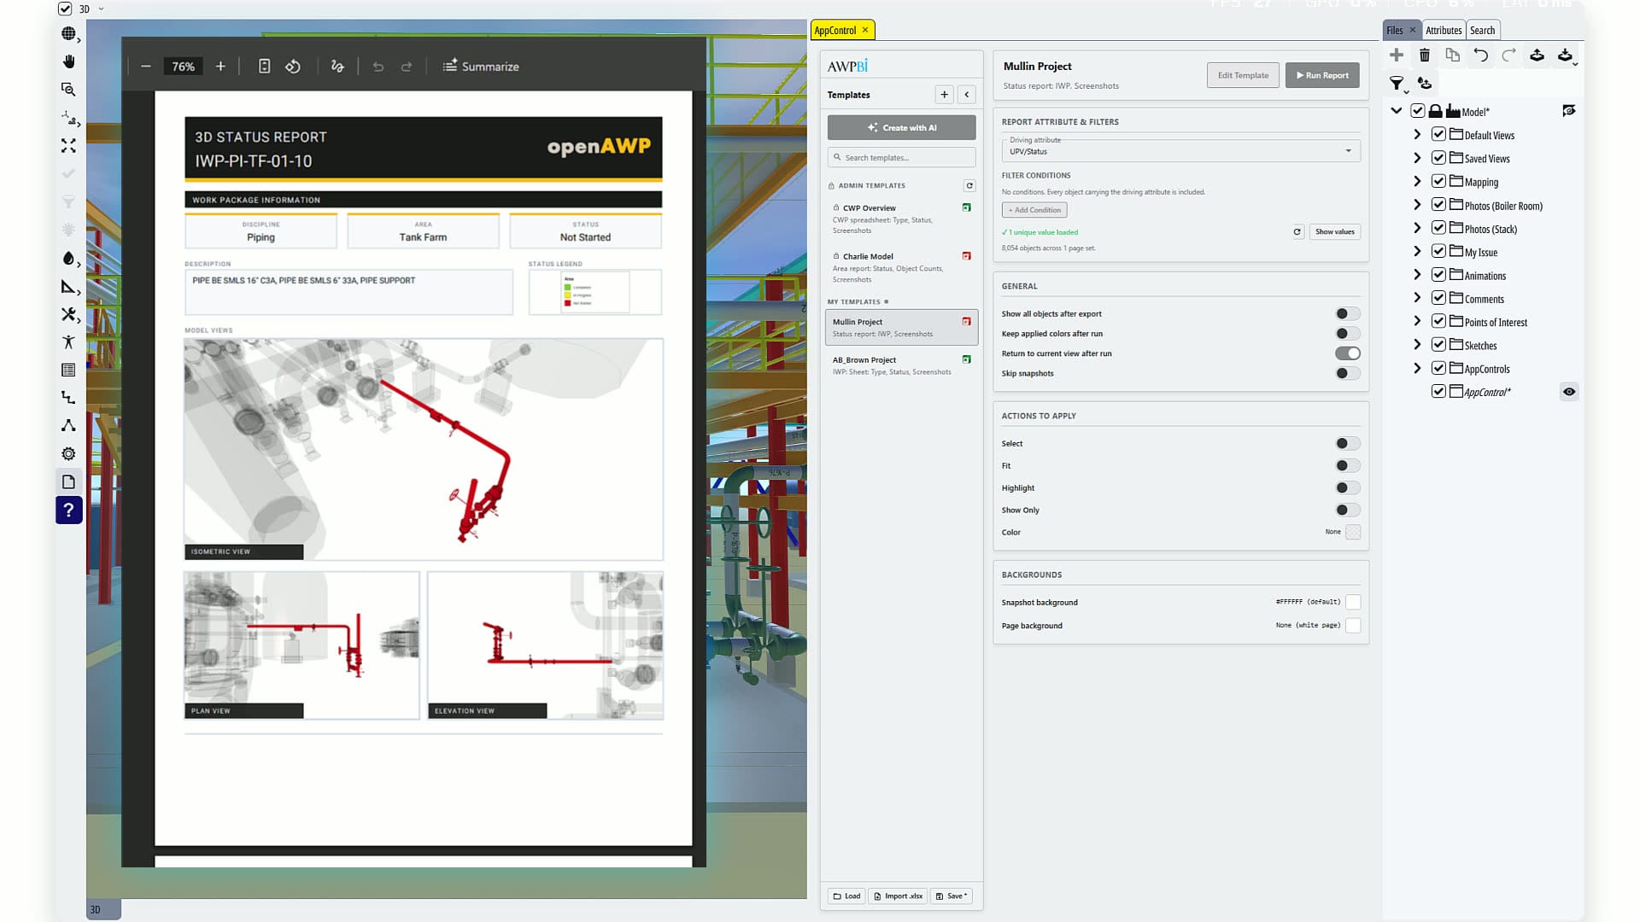Screen dimensions: 1640x922
Task: Expand the Saved Views node
Action: click(1417, 158)
